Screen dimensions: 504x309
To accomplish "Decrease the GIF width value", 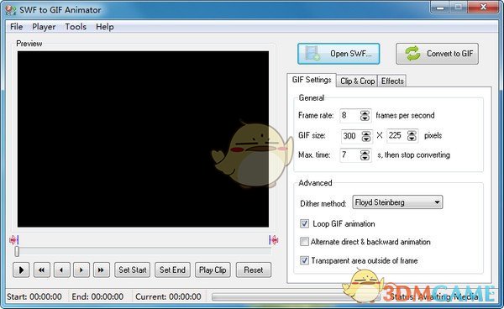I will click(x=366, y=139).
